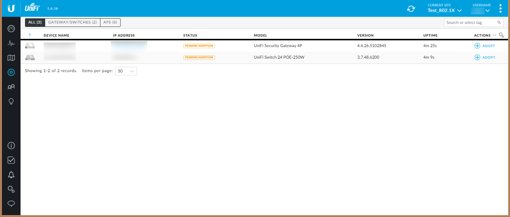The height and width of the screenshot is (217, 510).
Task: Click the search magnifier icon
Action: (x=499, y=22)
